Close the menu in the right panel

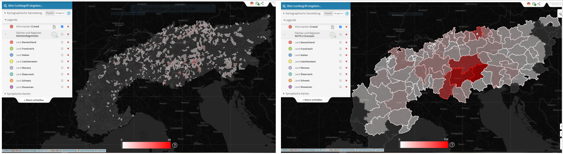[x=312, y=100]
